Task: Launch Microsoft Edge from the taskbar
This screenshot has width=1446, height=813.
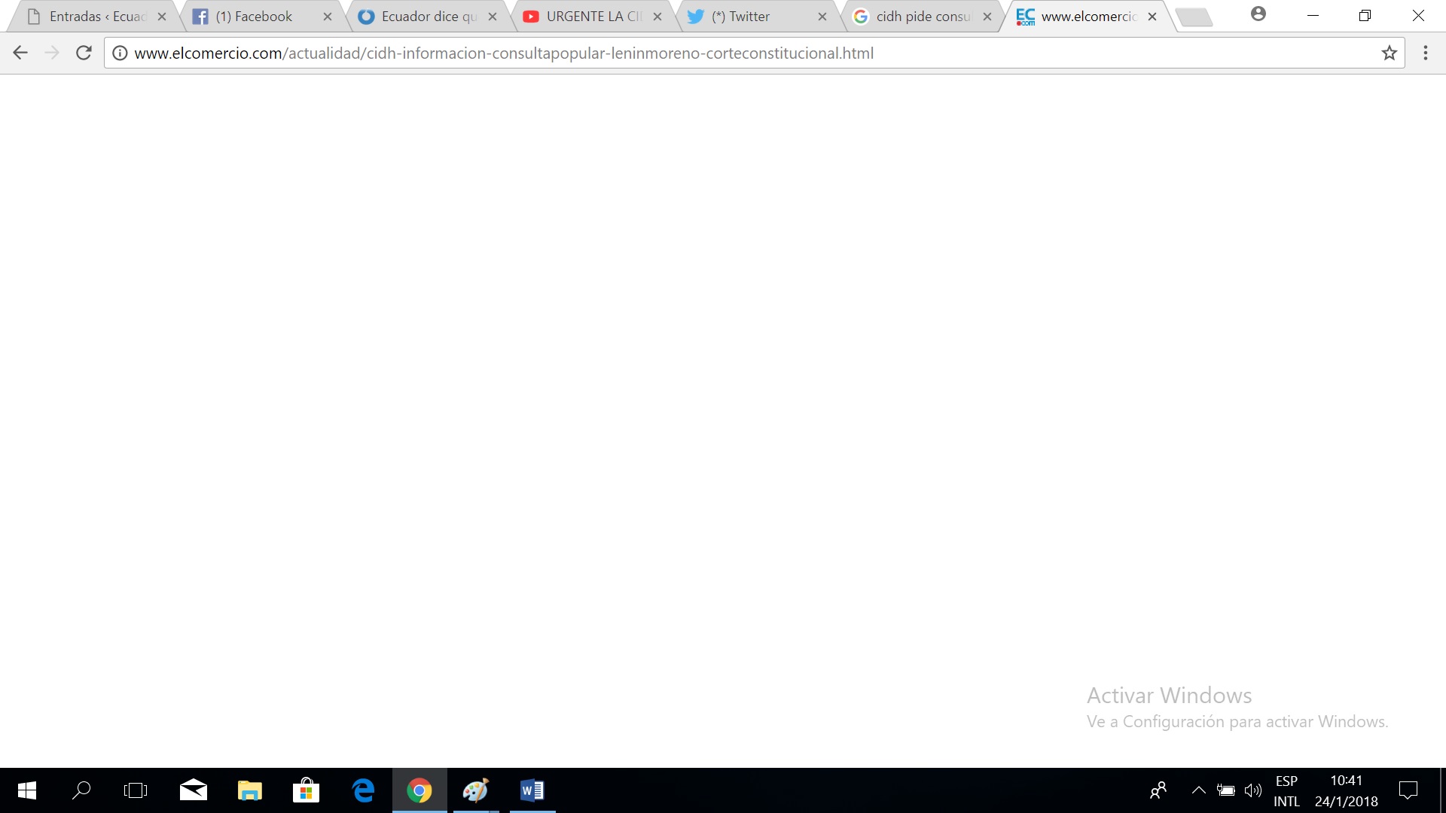Action: coord(363,790)
